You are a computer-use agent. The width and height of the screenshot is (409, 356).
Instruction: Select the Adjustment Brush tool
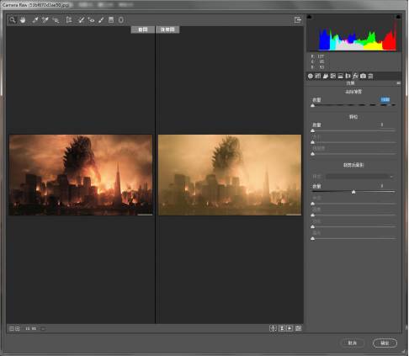coord(101,20)
